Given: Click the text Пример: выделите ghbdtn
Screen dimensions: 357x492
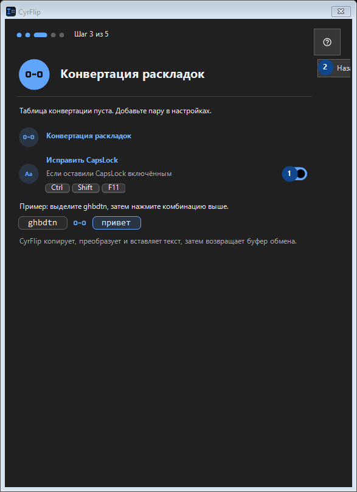Looking at the screenshot, I should click(64, 207).
